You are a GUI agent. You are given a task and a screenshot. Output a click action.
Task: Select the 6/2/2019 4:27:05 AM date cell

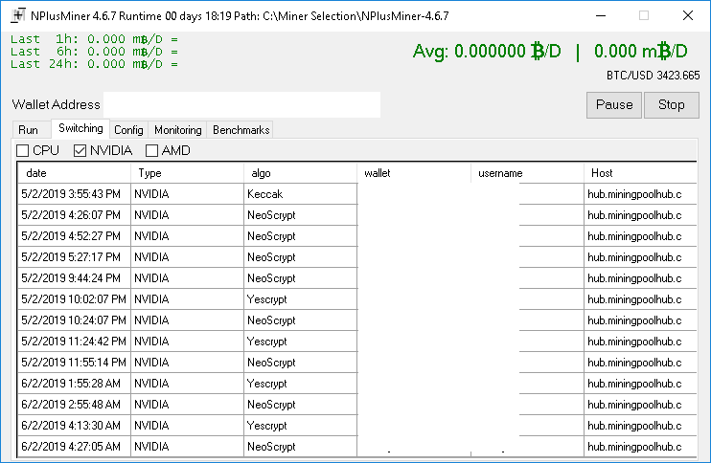[75, 447]
